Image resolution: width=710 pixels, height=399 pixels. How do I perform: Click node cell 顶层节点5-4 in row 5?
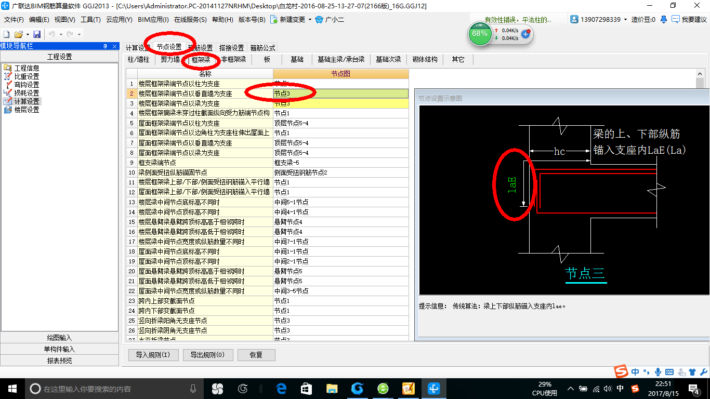coord(341,124)
